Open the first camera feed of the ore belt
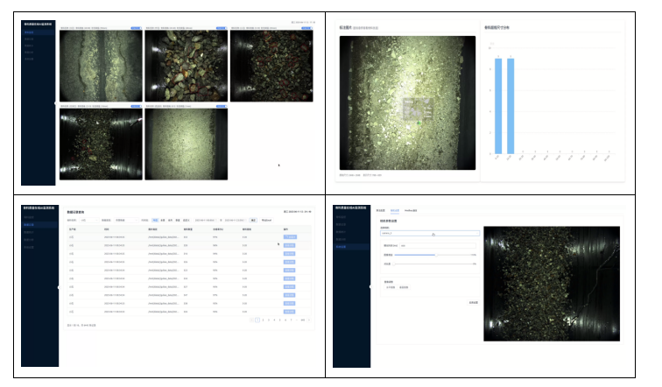 click(100, 64)
